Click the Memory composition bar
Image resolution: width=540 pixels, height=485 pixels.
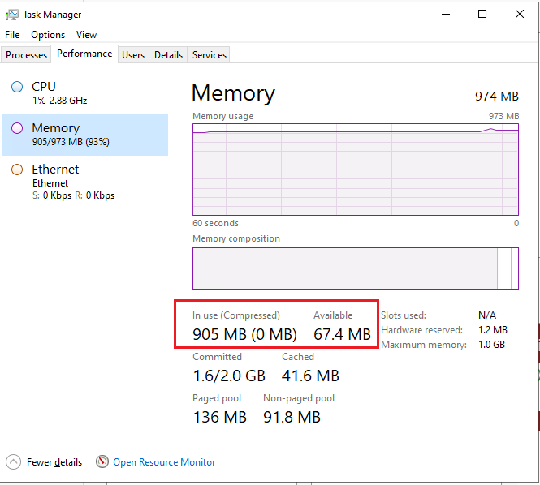[x=356, y=268]
